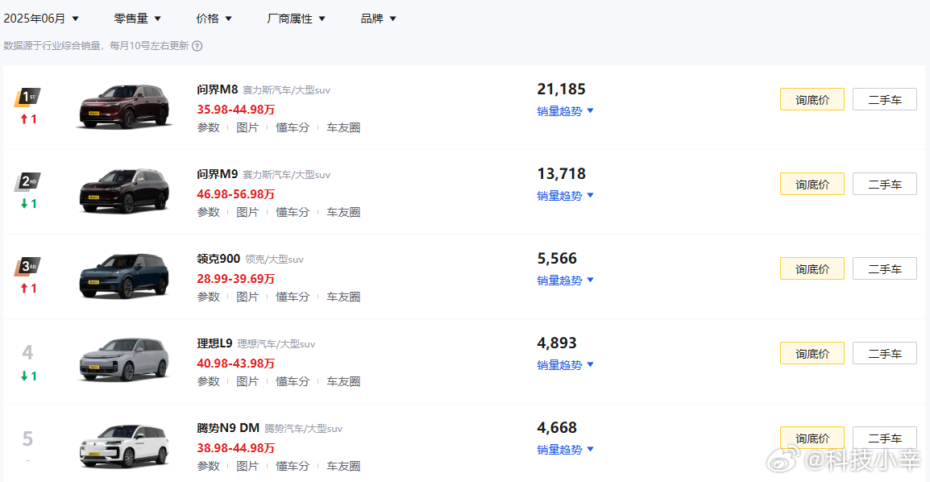The image size is (930, 482).
Task: Open the 问界M9 model title link
Action: [217, 174]
